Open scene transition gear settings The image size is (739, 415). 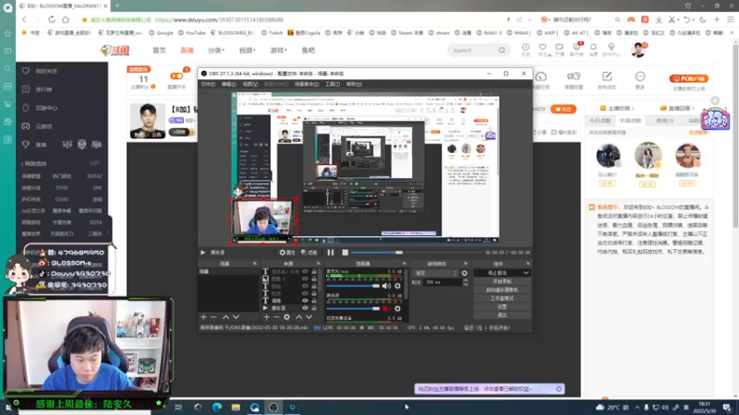pos(465,273)
